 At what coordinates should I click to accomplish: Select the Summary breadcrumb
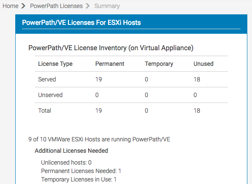tap(107, 6)
